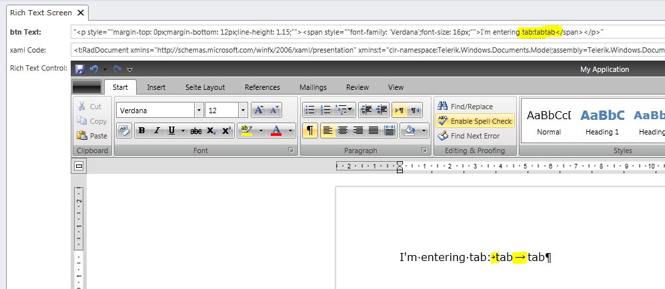Click the Find/Replace binoculars button

[x=465, y=107]
